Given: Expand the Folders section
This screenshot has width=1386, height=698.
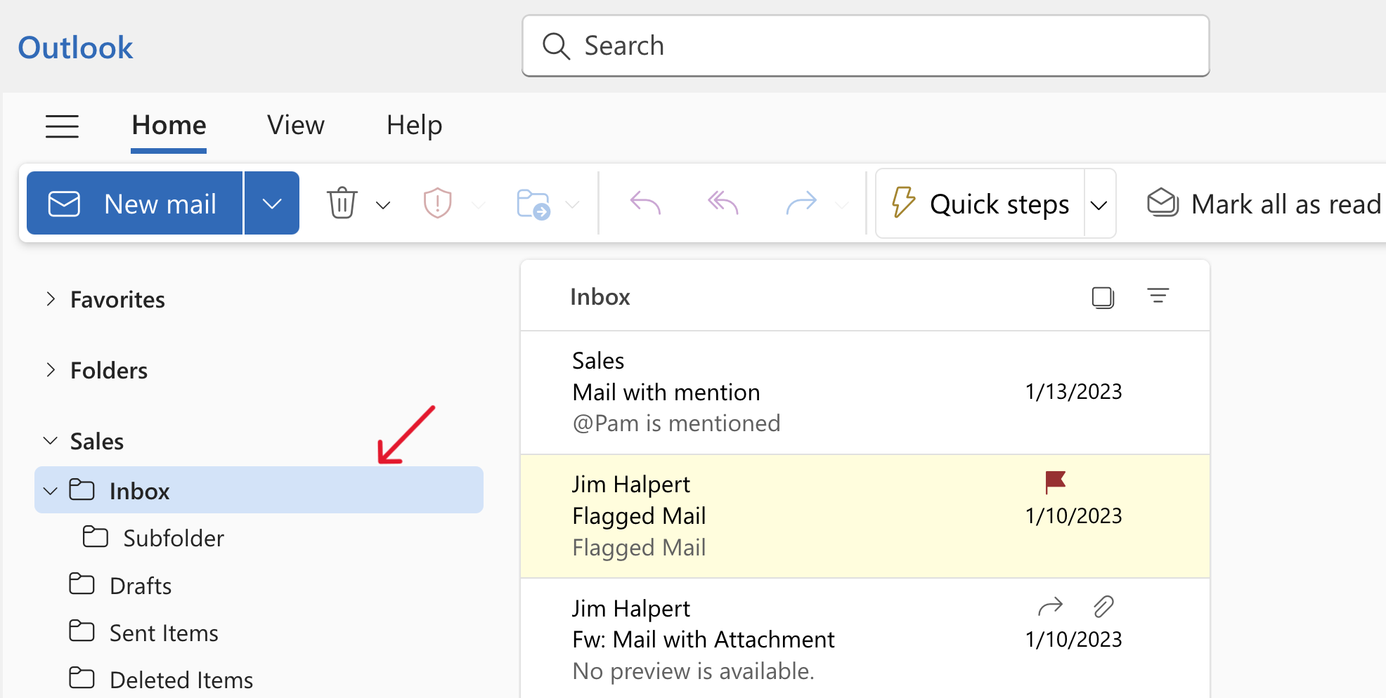Looking at the screenshot, I should tap(51, 370).
